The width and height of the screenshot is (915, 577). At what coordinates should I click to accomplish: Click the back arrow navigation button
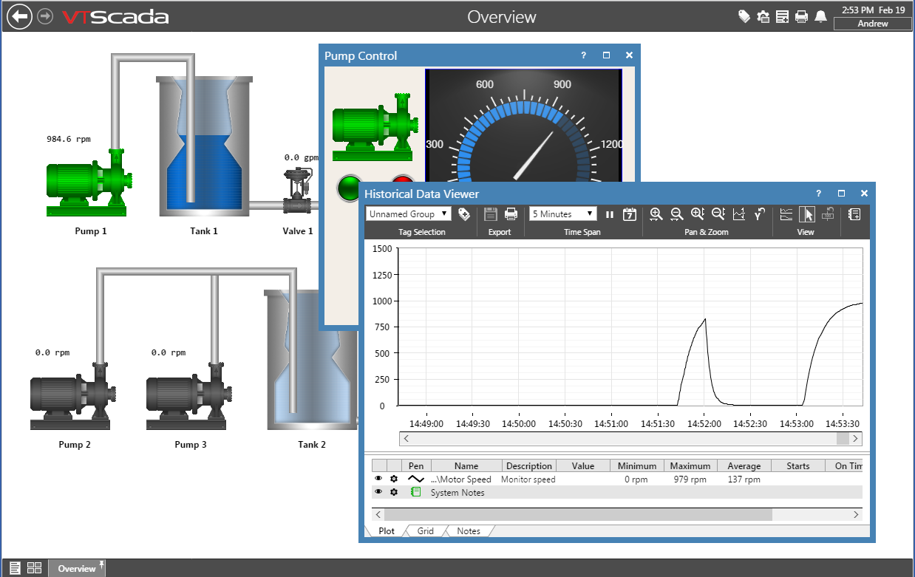click(20, 16)
